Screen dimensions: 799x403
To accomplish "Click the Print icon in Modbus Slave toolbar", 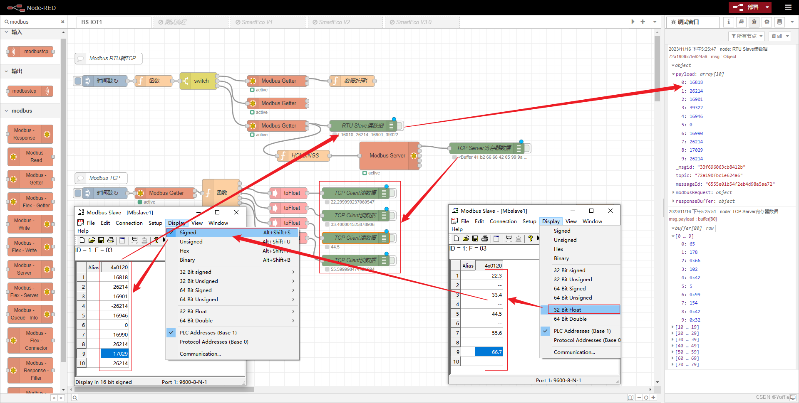I will click(111, 240).
